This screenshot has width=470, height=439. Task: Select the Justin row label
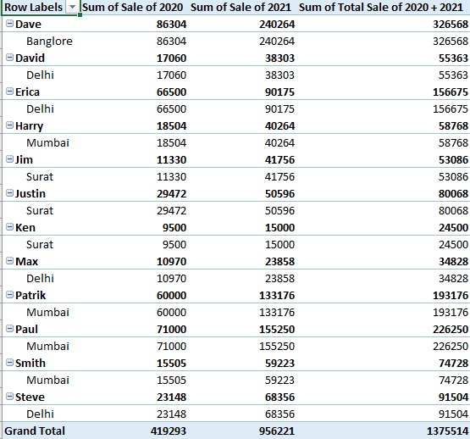click(30, 193)
